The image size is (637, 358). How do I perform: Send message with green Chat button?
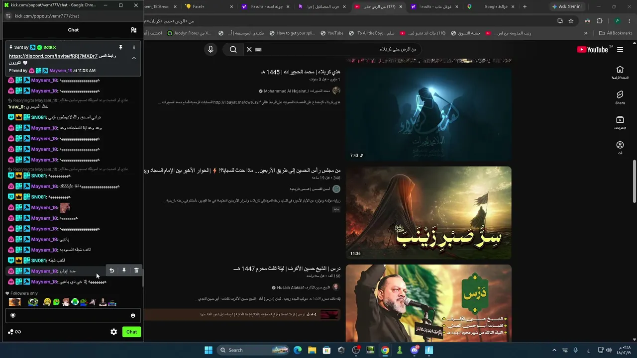131,332
